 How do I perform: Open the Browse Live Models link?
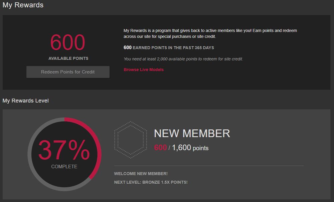click(143, 69)
